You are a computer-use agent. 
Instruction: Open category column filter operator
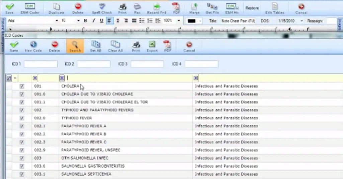pyautogui.click(x=196, y=78)
